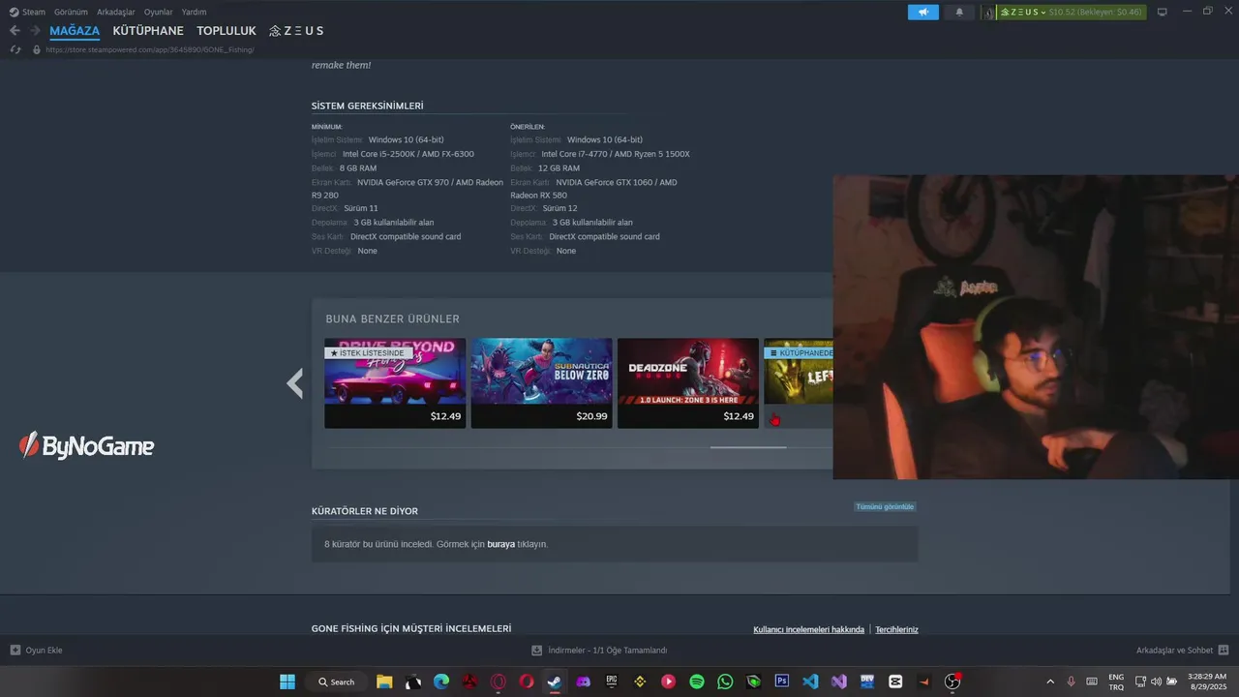
Task: Click Oyun Ekle at bottom left
Action: (x=36, y=650)
